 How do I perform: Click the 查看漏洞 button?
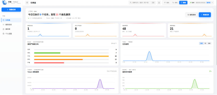pyautogui.click(x=191, y=15)
